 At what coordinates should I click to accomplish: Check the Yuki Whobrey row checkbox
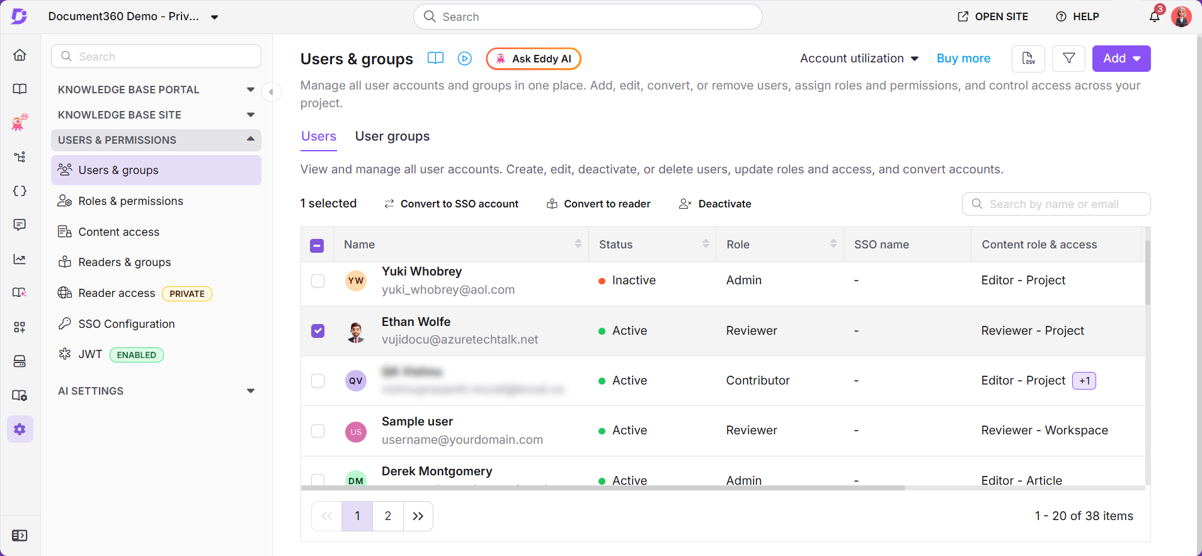click(318, 281)
